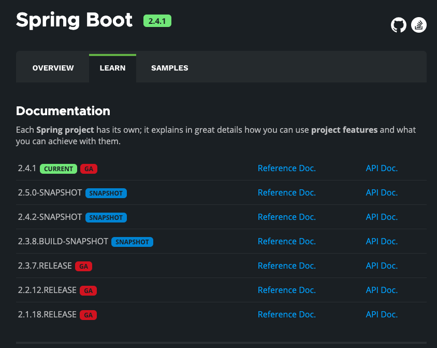Open the Samples tab
Image resolution: width=437 pixels, height=348 pixels.
point(170,68)
